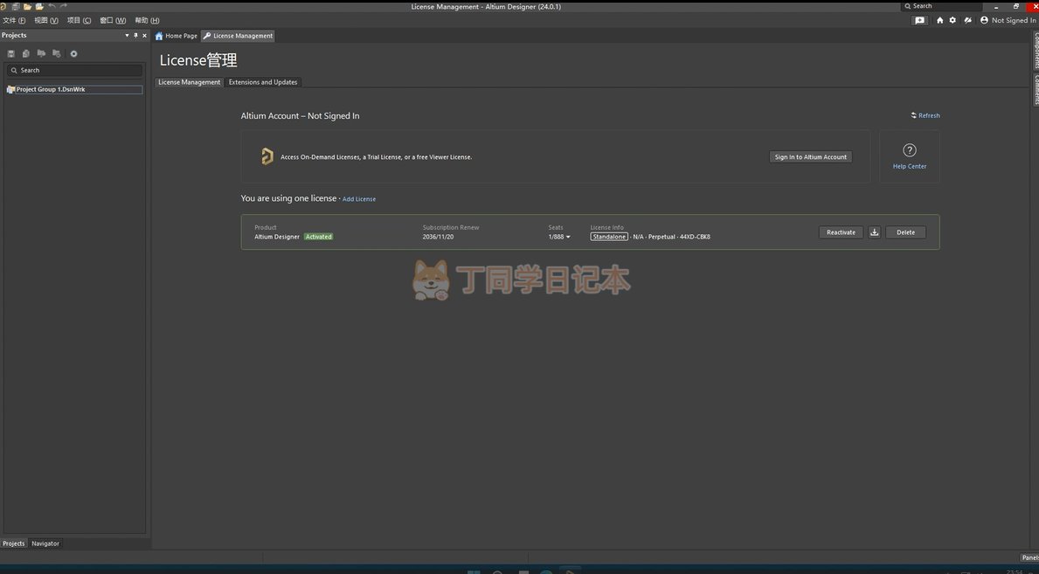Image resolution: width=1039 pixels, height=574 pixels.
Task: Select the License Management sub-tab
Action: [x=189, y=82]
